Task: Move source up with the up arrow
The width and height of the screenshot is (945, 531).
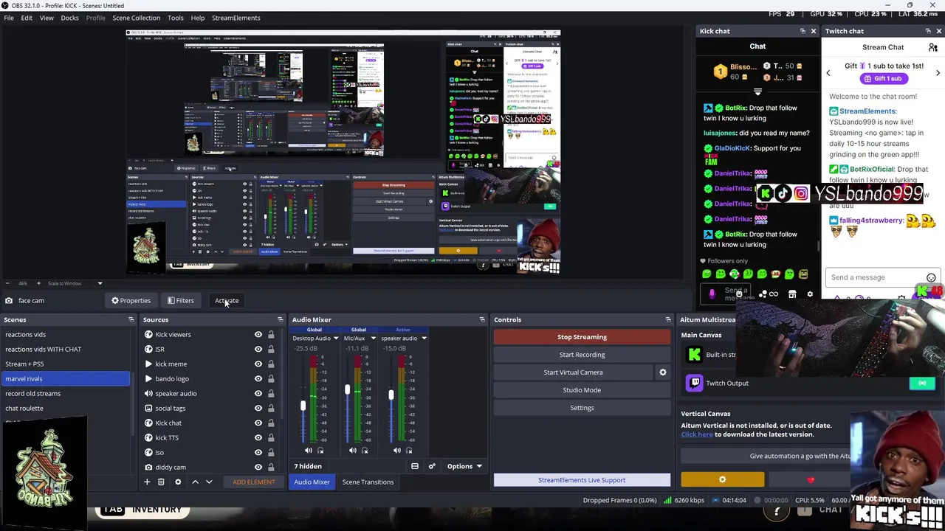Action: (195, 482)
